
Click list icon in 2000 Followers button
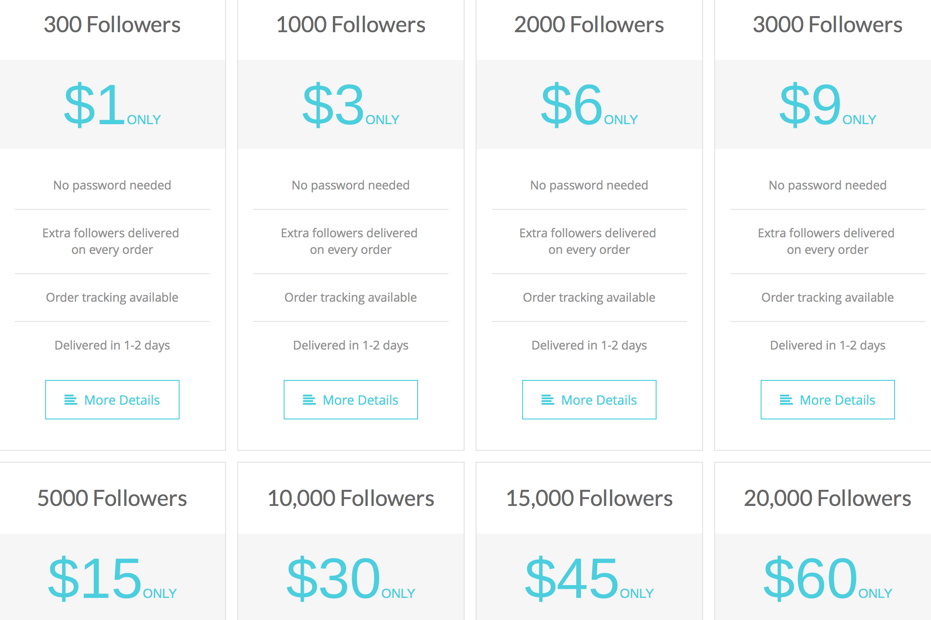(547, 400)
